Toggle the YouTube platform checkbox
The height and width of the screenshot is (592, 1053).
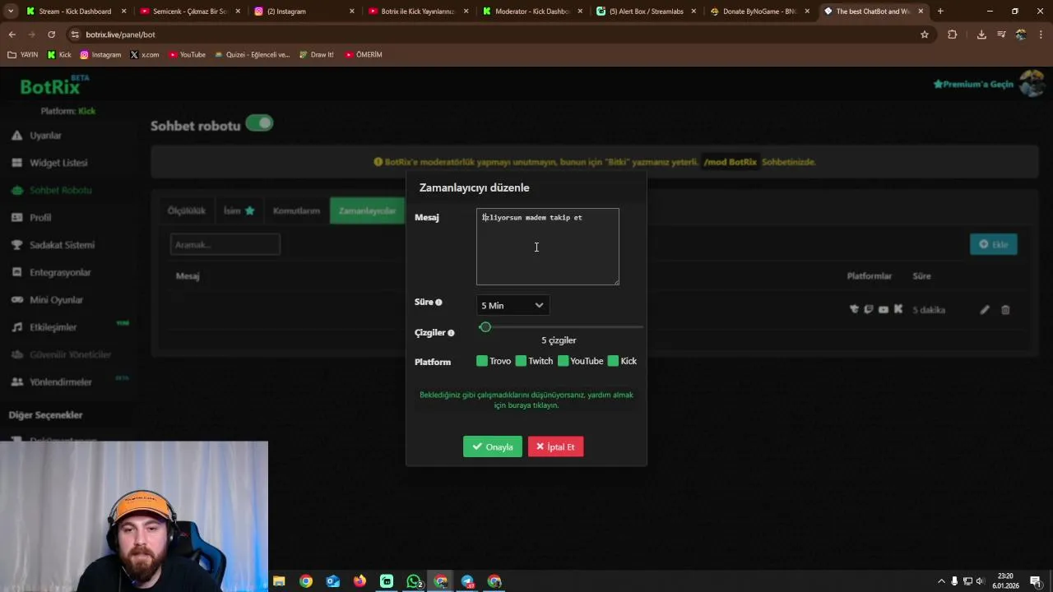click(564, 361)
